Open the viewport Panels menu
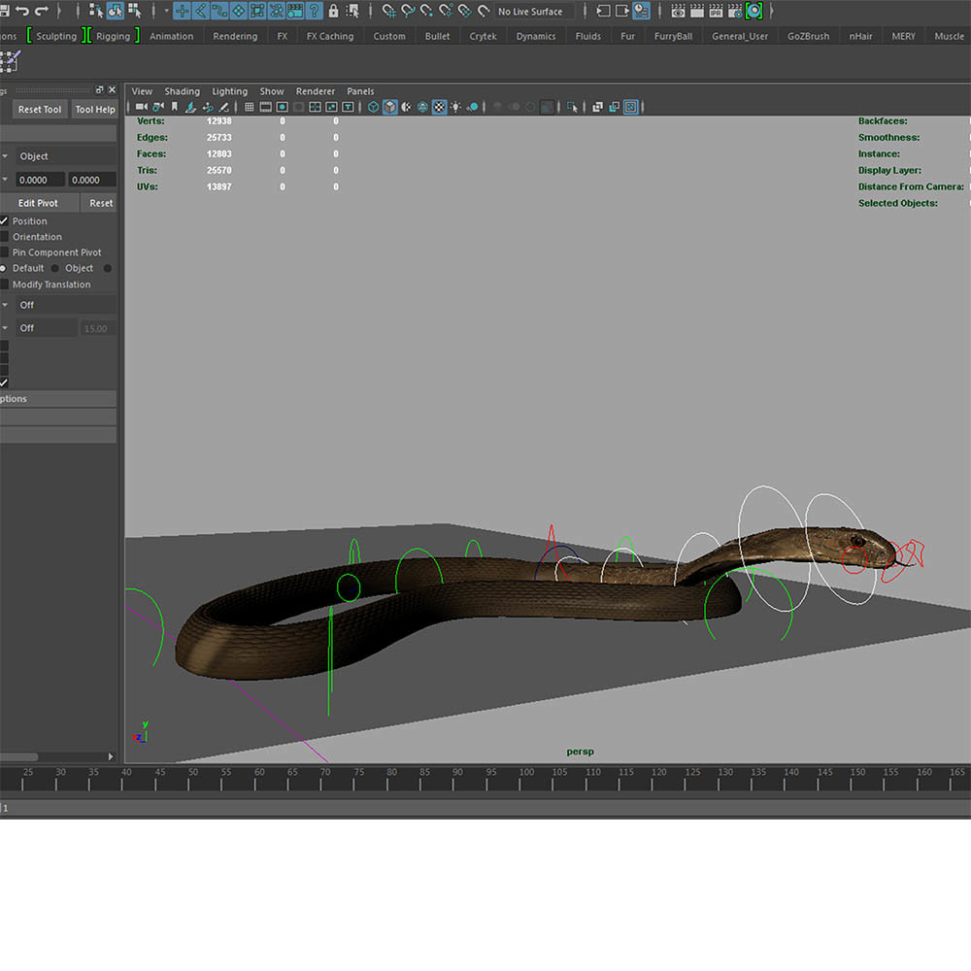This screenshot has width=971, height=971. coord(360,91)
